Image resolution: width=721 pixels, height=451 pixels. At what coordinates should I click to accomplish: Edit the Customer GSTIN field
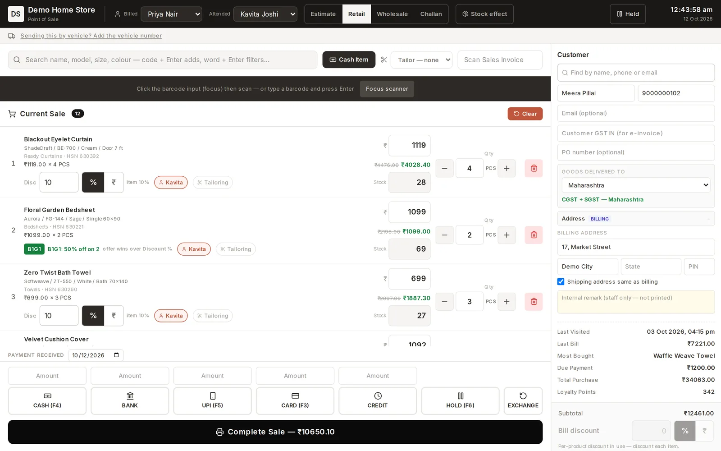coord(636,133)
